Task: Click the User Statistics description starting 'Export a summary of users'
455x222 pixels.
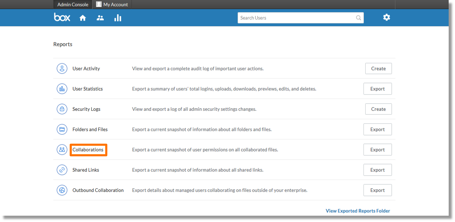Action: click(224, 89)
